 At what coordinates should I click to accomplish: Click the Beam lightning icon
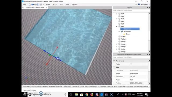tap(124, 34)
